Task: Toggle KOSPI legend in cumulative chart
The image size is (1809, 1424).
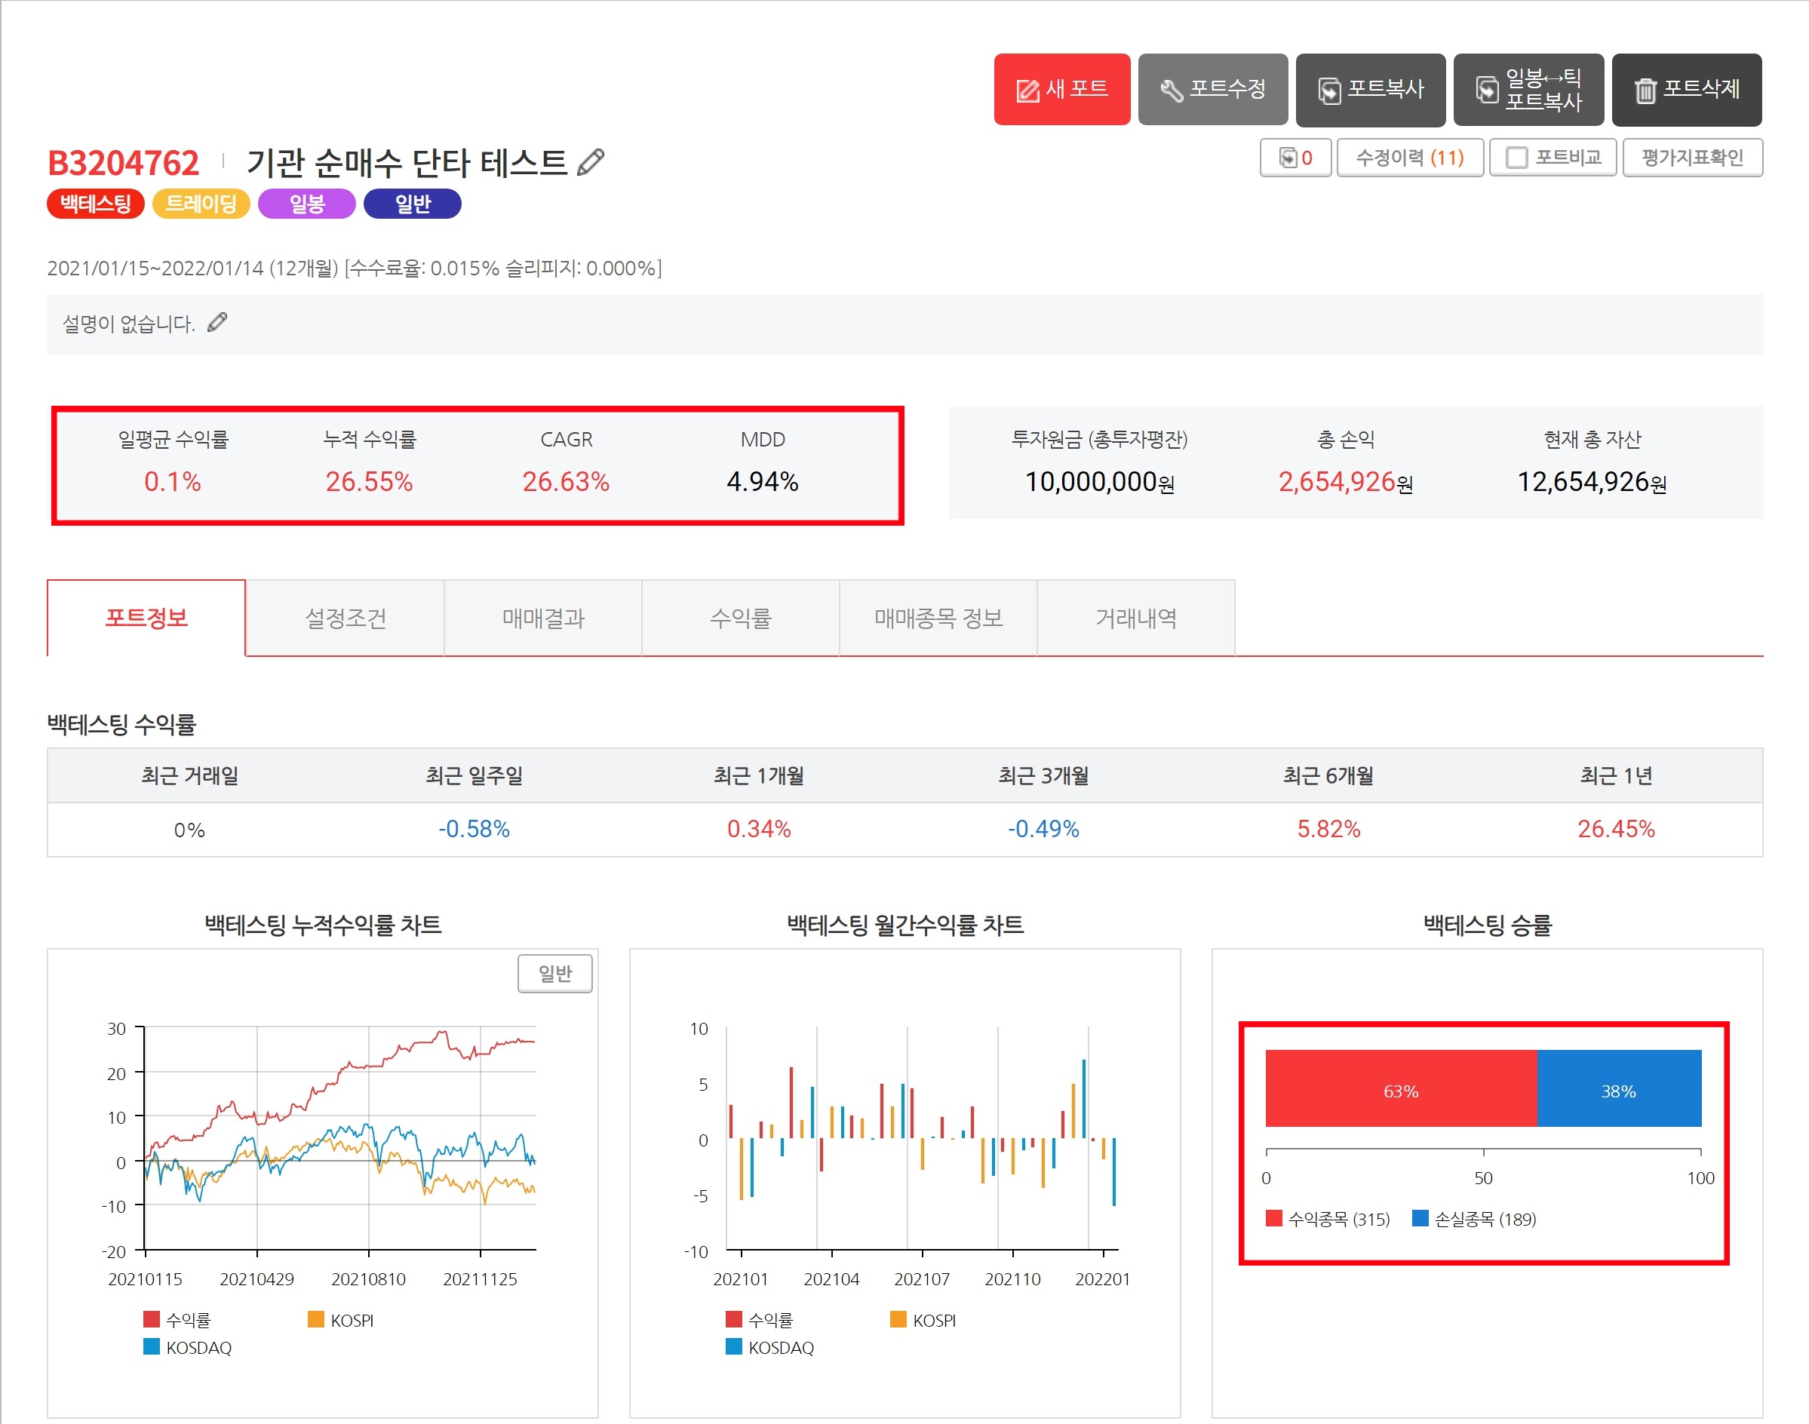Action: [340, 1319]
